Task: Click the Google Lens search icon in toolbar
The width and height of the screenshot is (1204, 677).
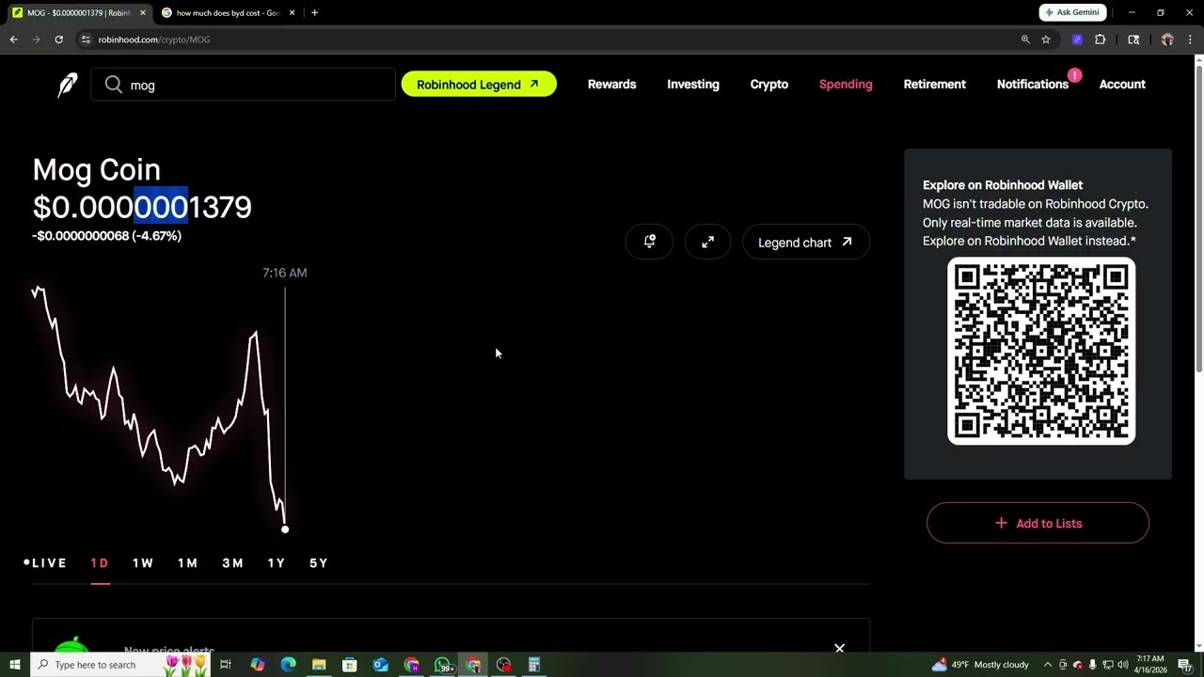Action: [1133, 39]
